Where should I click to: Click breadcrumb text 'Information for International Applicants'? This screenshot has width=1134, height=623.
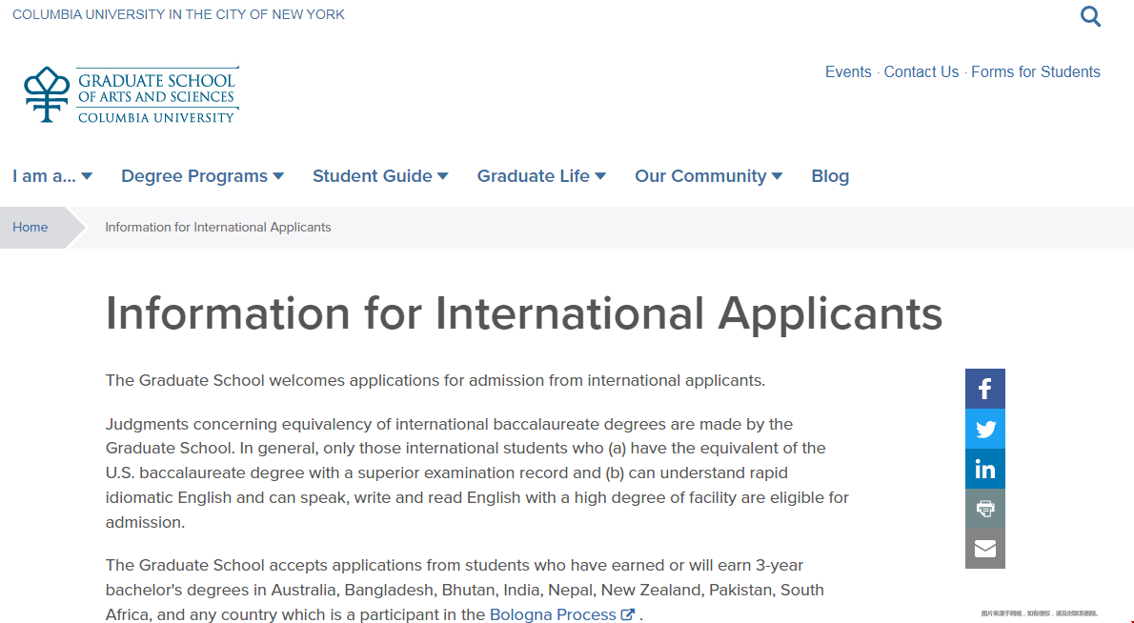click(x=217, y=227)
